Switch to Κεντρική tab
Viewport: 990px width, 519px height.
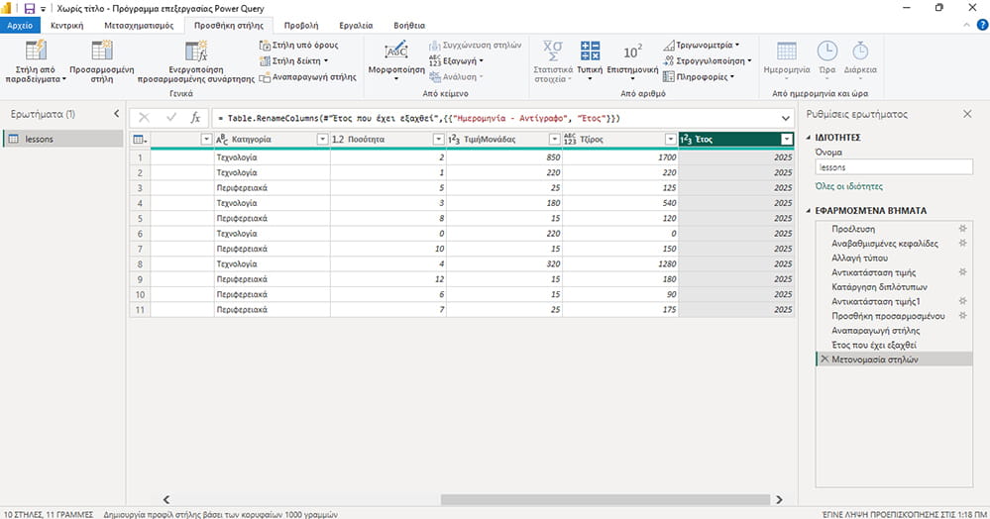click(67, 25)
